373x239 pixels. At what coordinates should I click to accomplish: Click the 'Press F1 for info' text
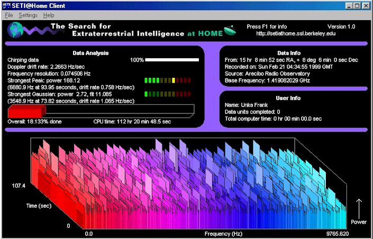click(267, 26)
